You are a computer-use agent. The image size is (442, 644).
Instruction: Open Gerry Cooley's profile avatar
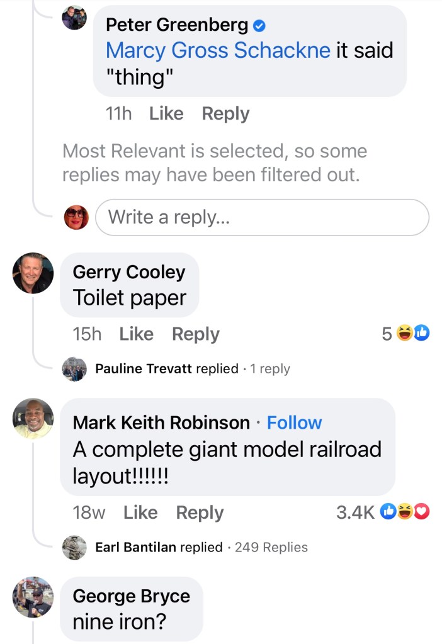tap(33, 273)
